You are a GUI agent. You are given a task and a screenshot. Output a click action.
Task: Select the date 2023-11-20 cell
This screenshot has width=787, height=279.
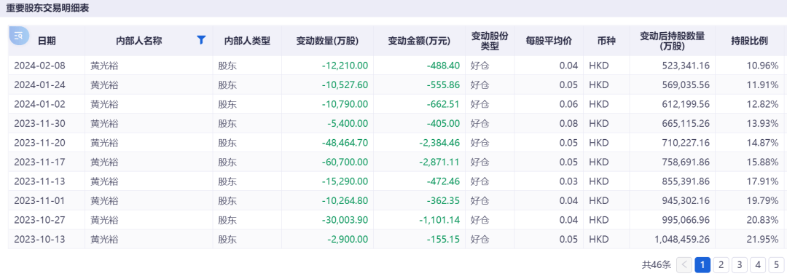(x=39, y=143)
